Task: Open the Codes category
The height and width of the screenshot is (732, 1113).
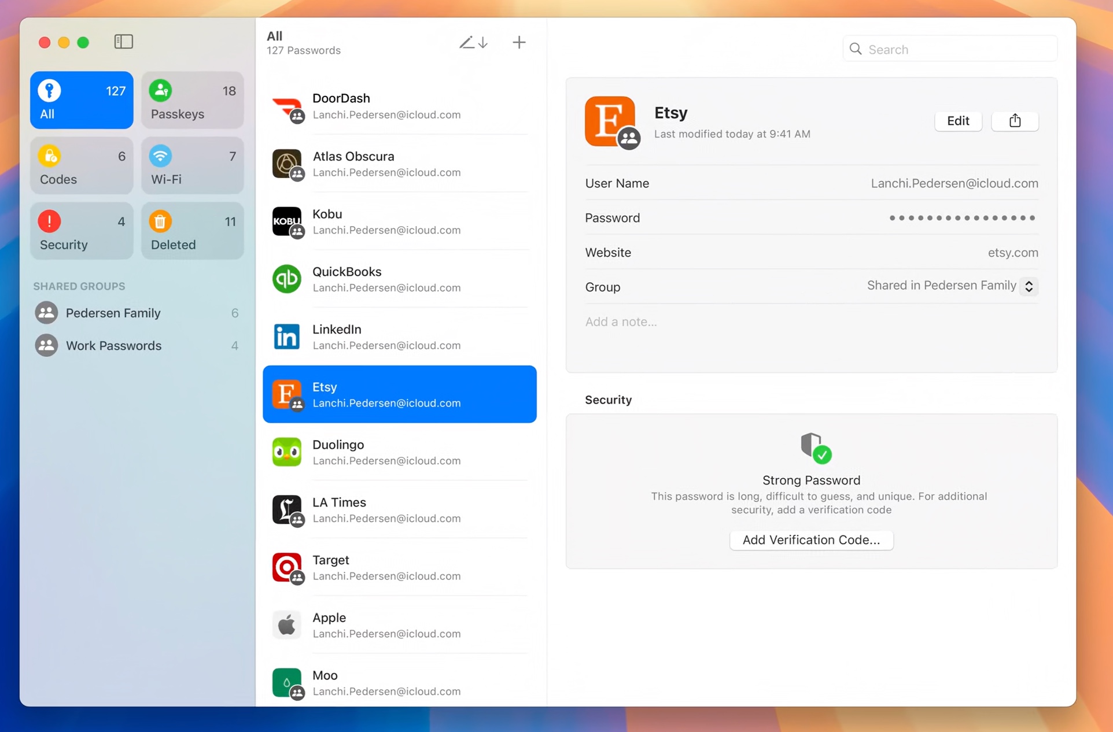Action: pyautogui.click(x=82, y=165)
